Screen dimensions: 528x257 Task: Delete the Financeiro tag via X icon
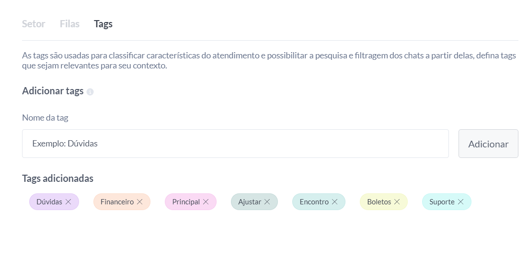[x=140, y=202]
